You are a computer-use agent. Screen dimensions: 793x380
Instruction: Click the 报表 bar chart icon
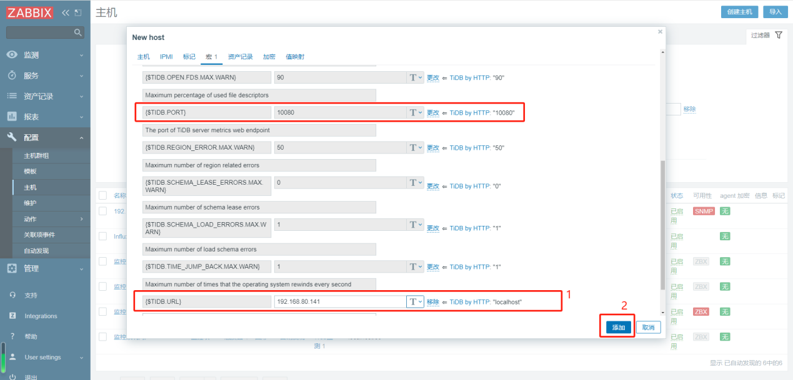(x=12, y=117)
